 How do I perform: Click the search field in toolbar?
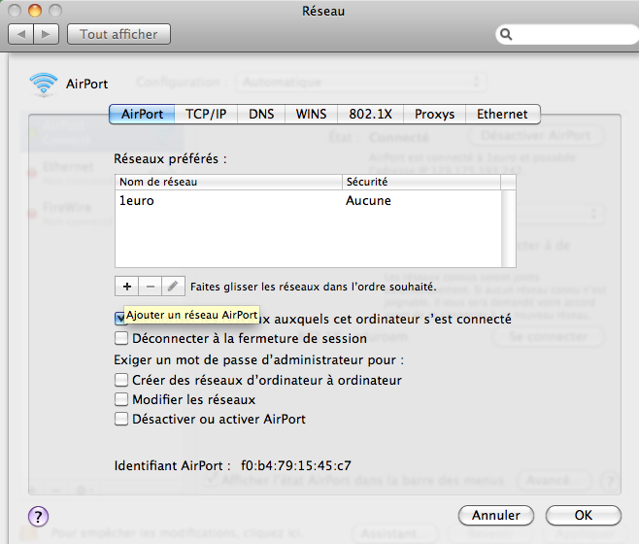[x=567, y=34]
